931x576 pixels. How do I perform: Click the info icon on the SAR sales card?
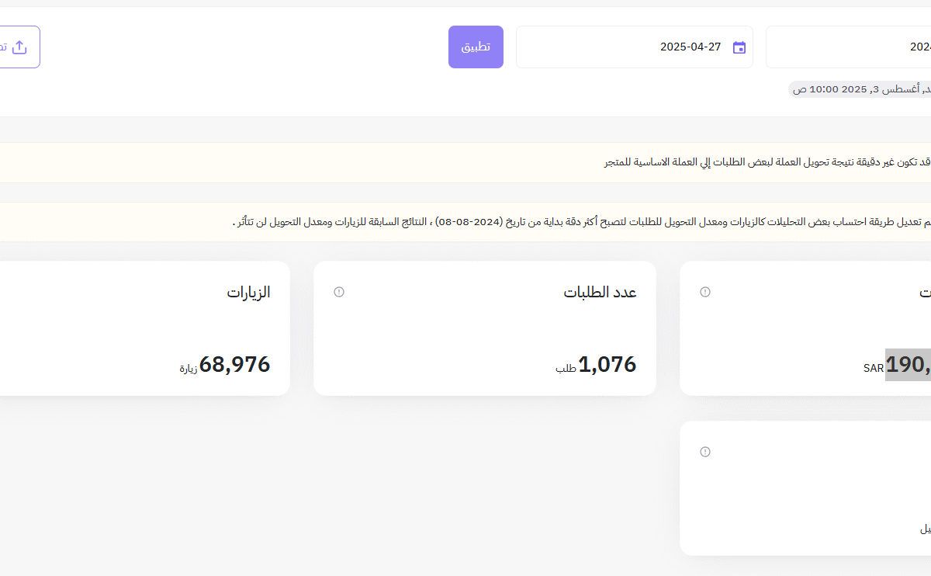(704, 292)
